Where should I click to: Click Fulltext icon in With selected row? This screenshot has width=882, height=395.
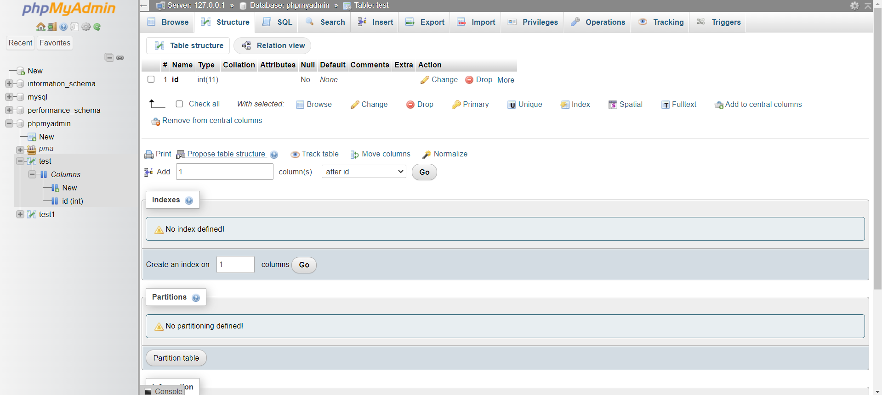[666, 105]
